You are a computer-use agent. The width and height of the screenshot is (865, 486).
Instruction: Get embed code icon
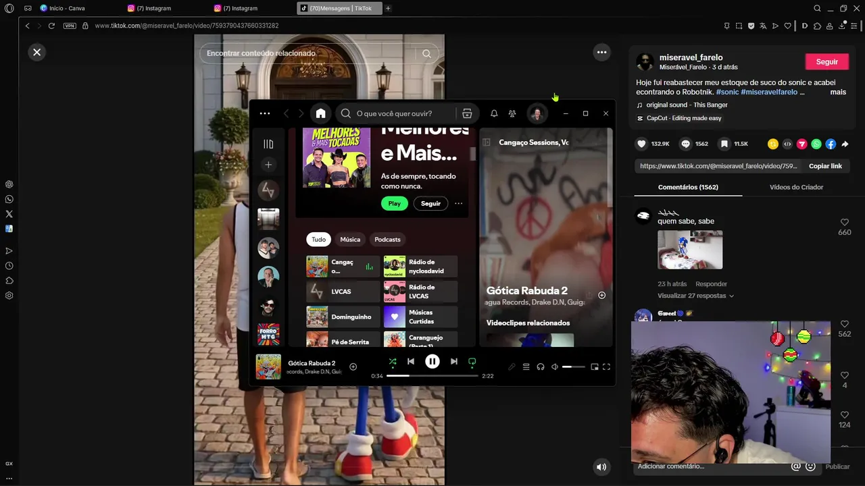pyautogui.click(x=787, y=144)
